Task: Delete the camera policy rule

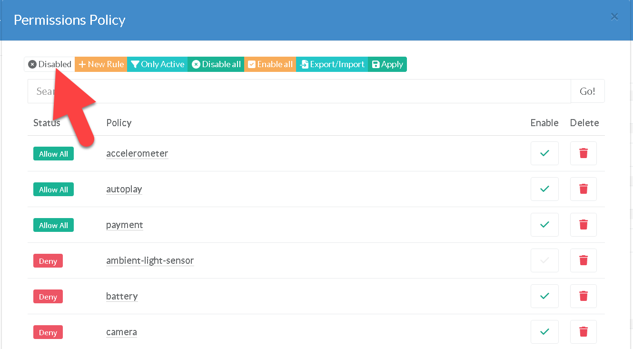Action: [x=583, y=332]
